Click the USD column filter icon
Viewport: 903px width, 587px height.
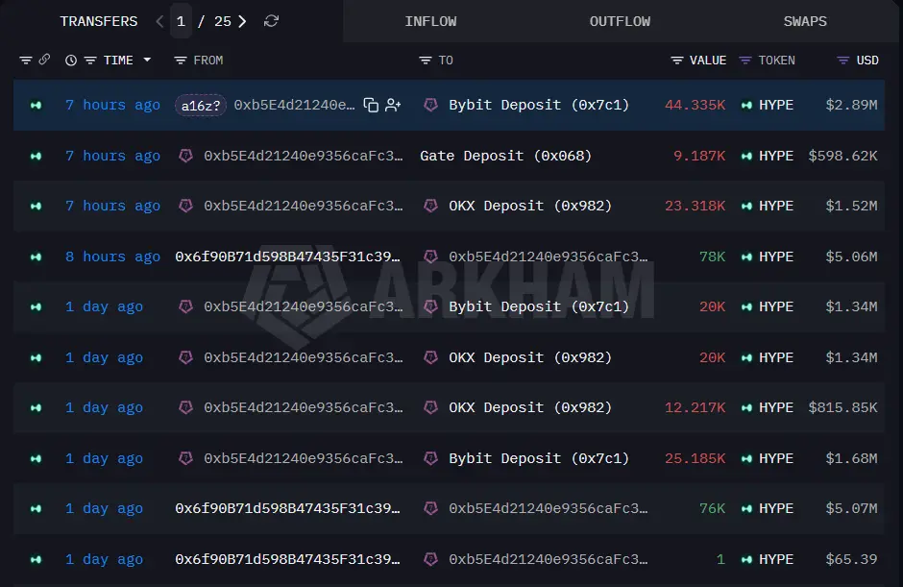843,61
